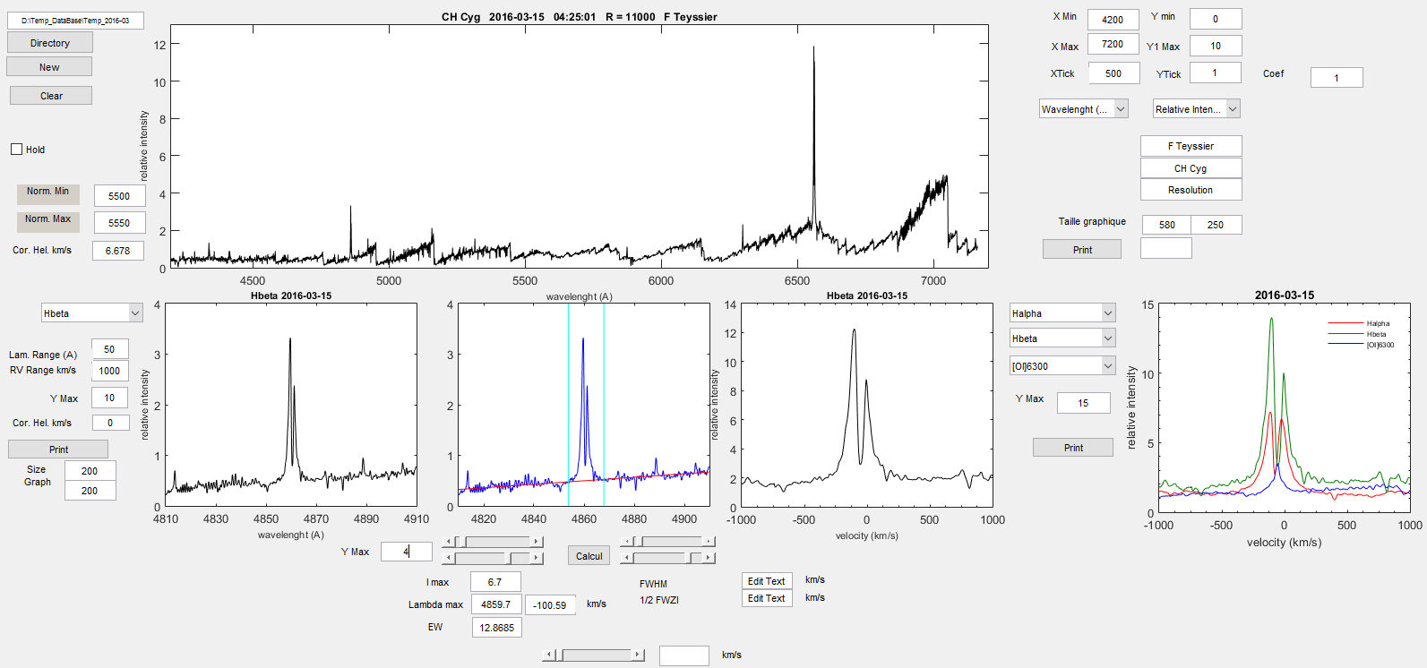The height and width of the screenshot is (668, 1427).
Task: Open the Wavelenght axis dropdown
Action: [x=1083, y=109]
